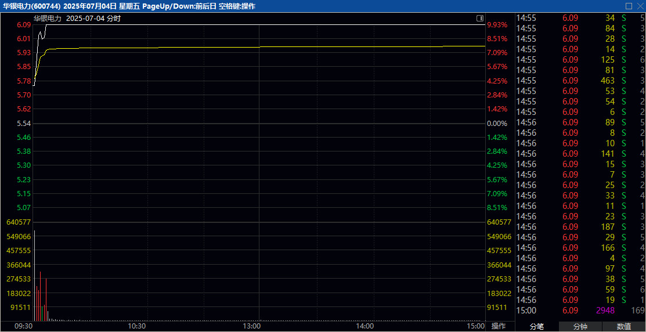
Task: Maximize the 华银电力 chart window
Action: point(628,6)
